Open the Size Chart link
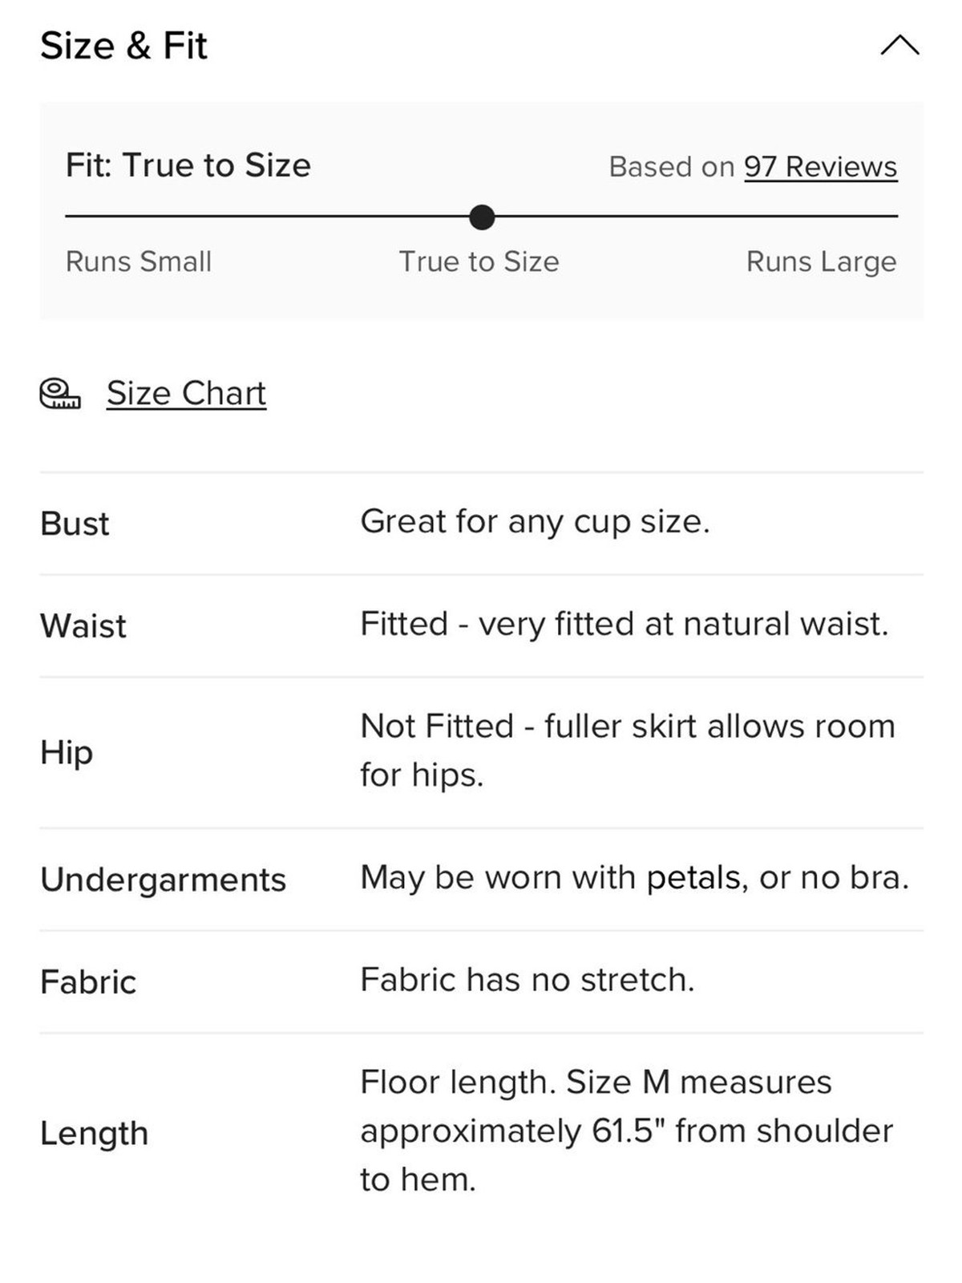This screenshot has height=1283, width=962. pyautogui.click(x=186, y=393)
